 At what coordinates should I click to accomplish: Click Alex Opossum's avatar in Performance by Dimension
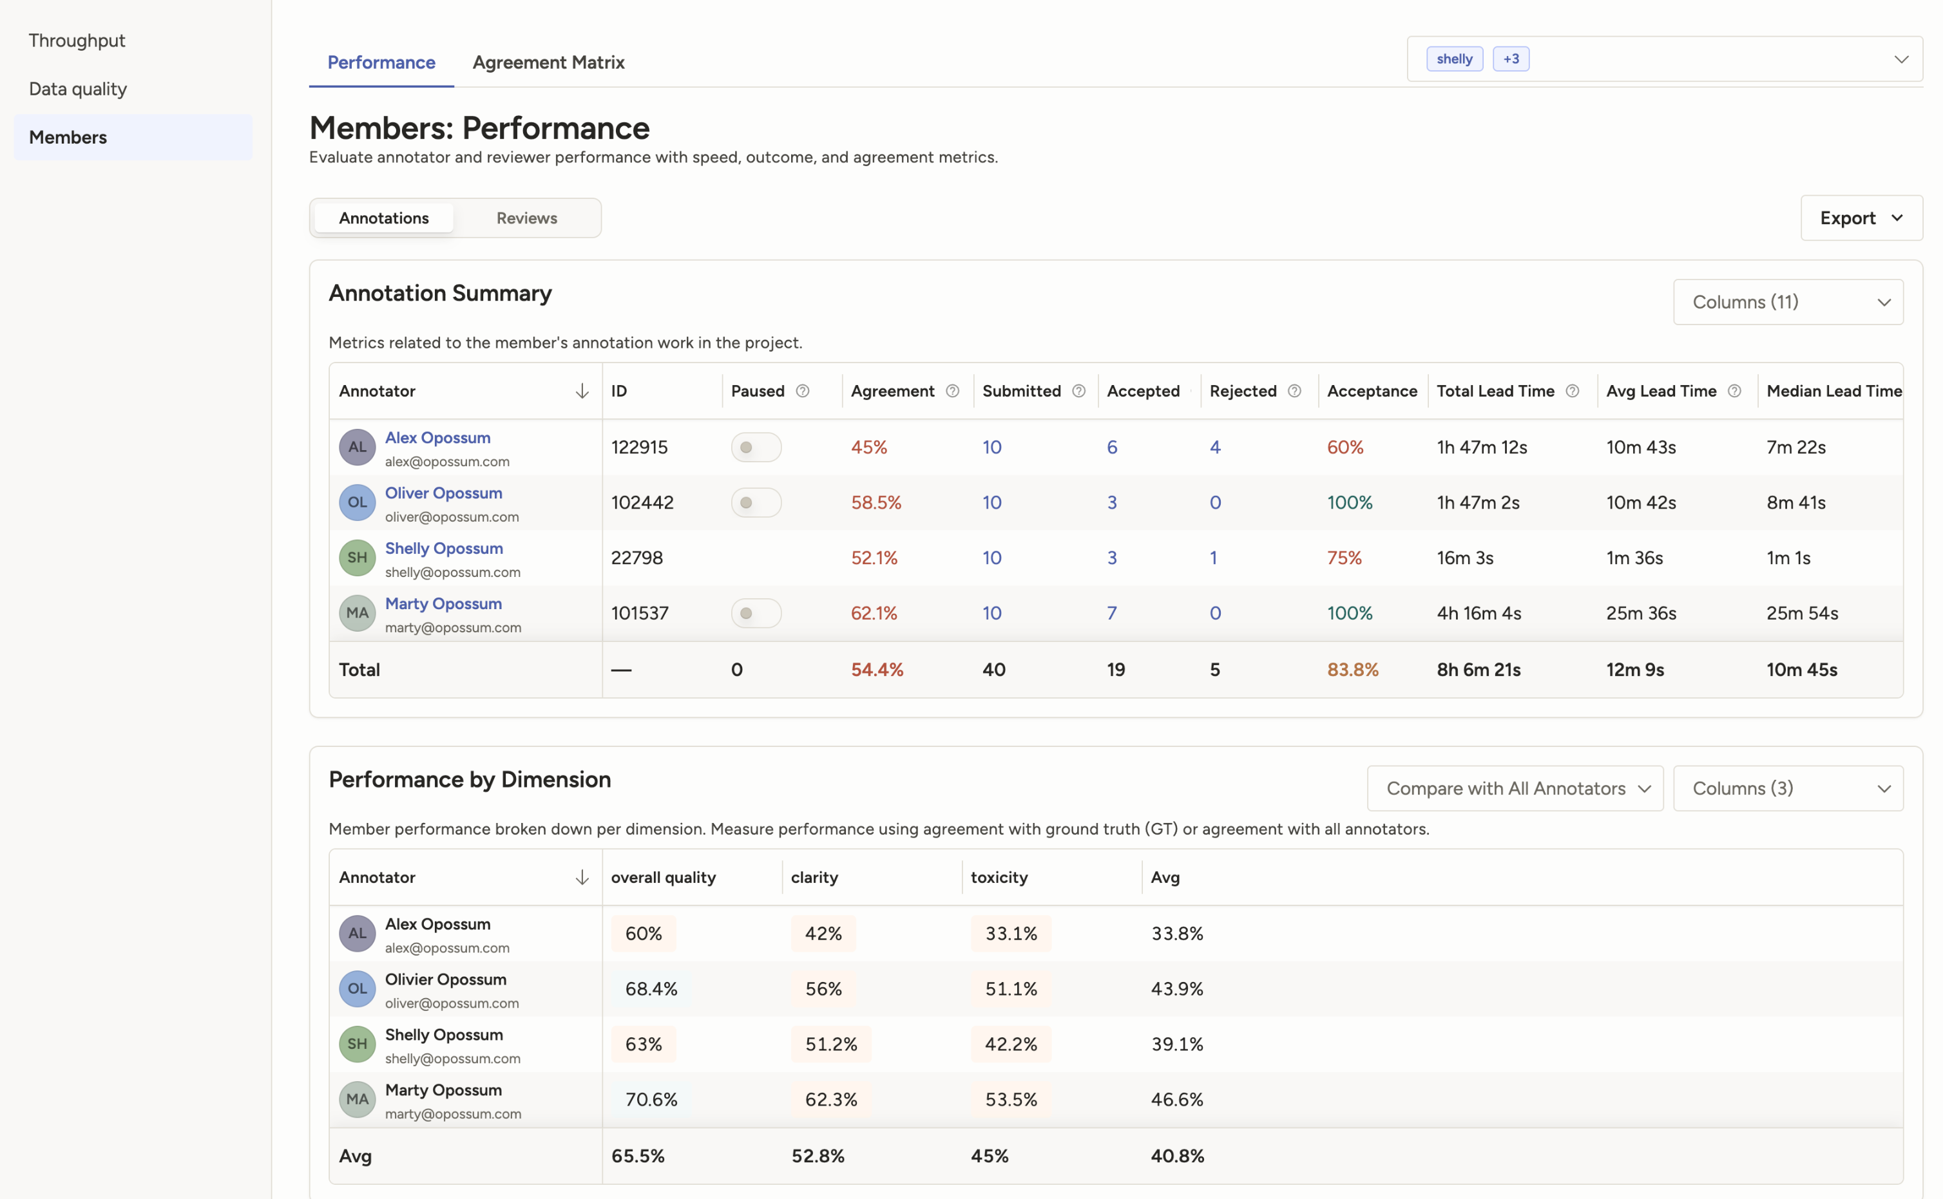pyautogui.click(x=357, y=933)
